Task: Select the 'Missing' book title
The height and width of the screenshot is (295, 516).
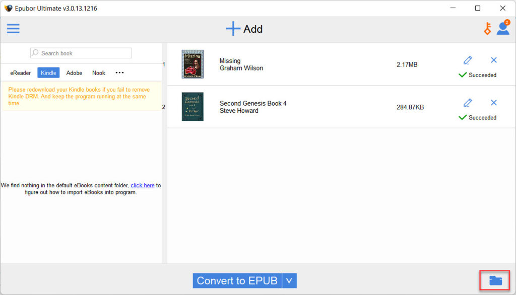Action: [x=230, y=61]
